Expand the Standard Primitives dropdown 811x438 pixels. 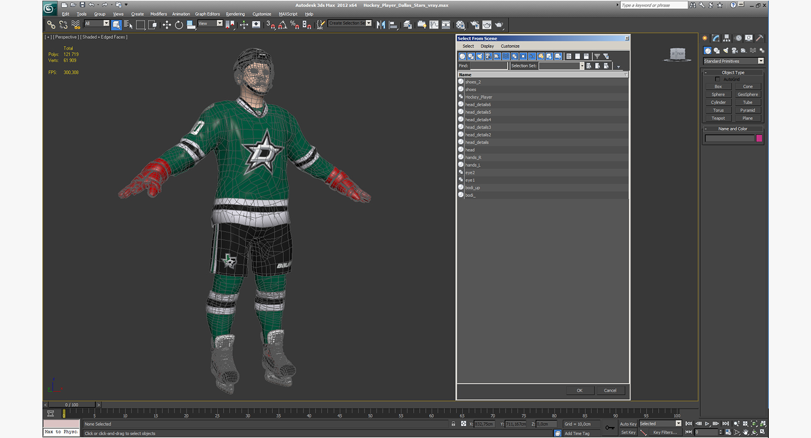coord(761,61)
